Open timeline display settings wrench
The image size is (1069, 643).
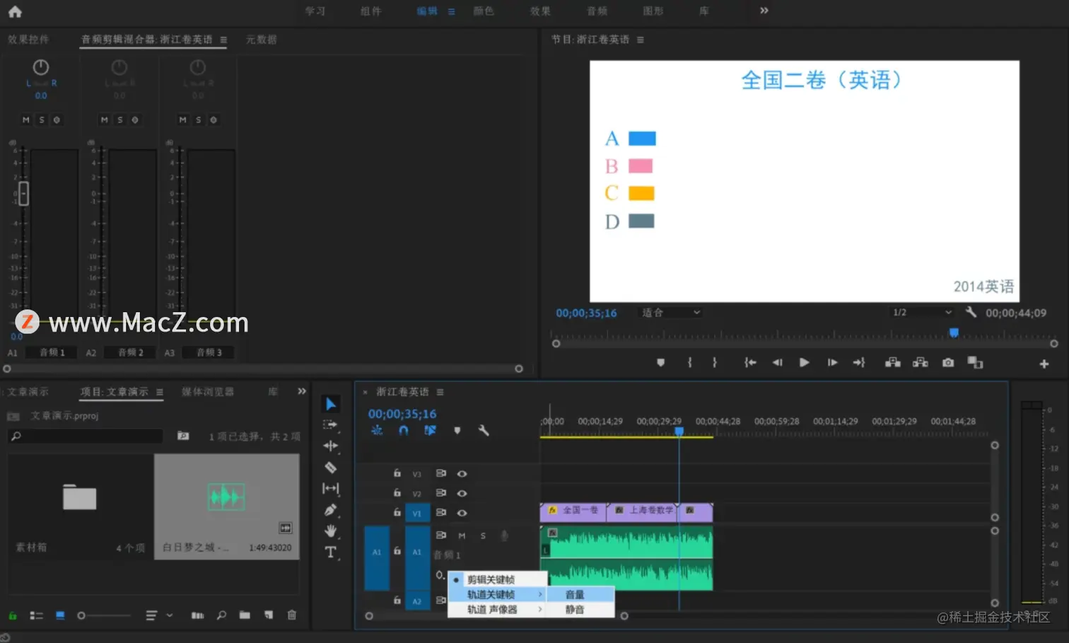pos(484,430)
